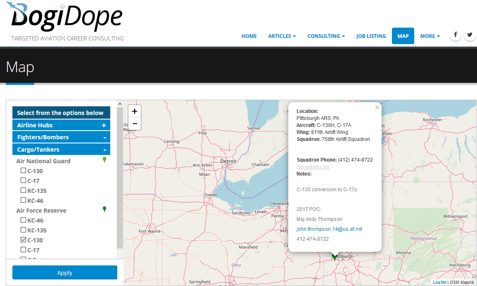Image resolution: width=477 pixels, height=286 pixels.
Task: Zoom out on the map
Action: pyautogui.click(x=135, y=124)
